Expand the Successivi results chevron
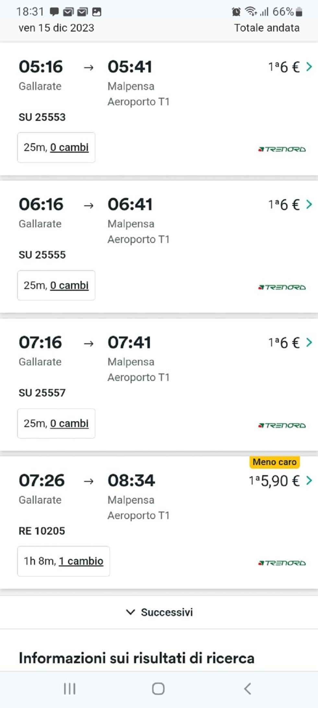This screenshot has width=318, height=708. click(x=130, y=612)
